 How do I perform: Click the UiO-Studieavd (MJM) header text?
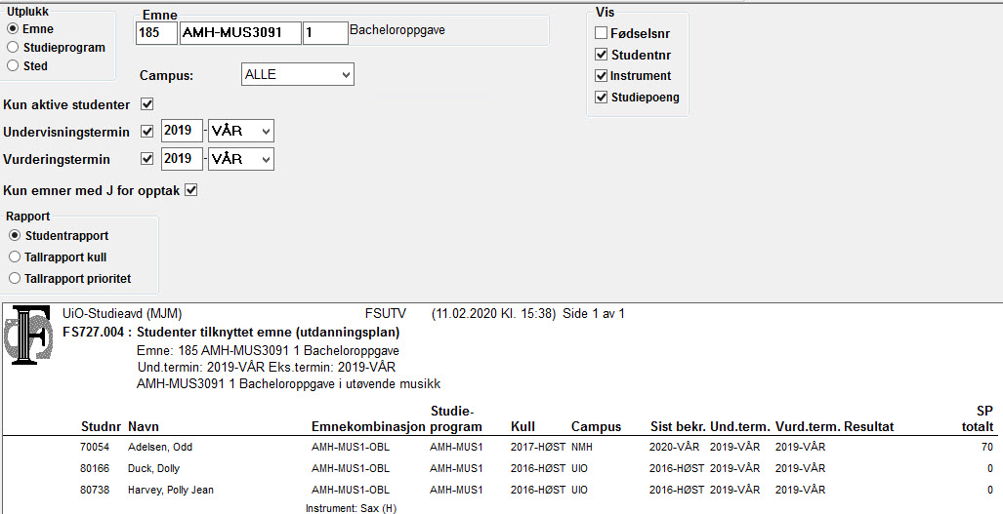tap(122, 313)
